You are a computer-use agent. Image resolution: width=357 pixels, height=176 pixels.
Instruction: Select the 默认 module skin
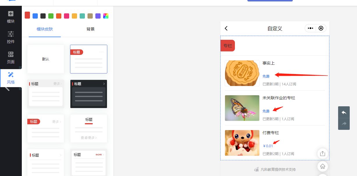click(46, 59)
